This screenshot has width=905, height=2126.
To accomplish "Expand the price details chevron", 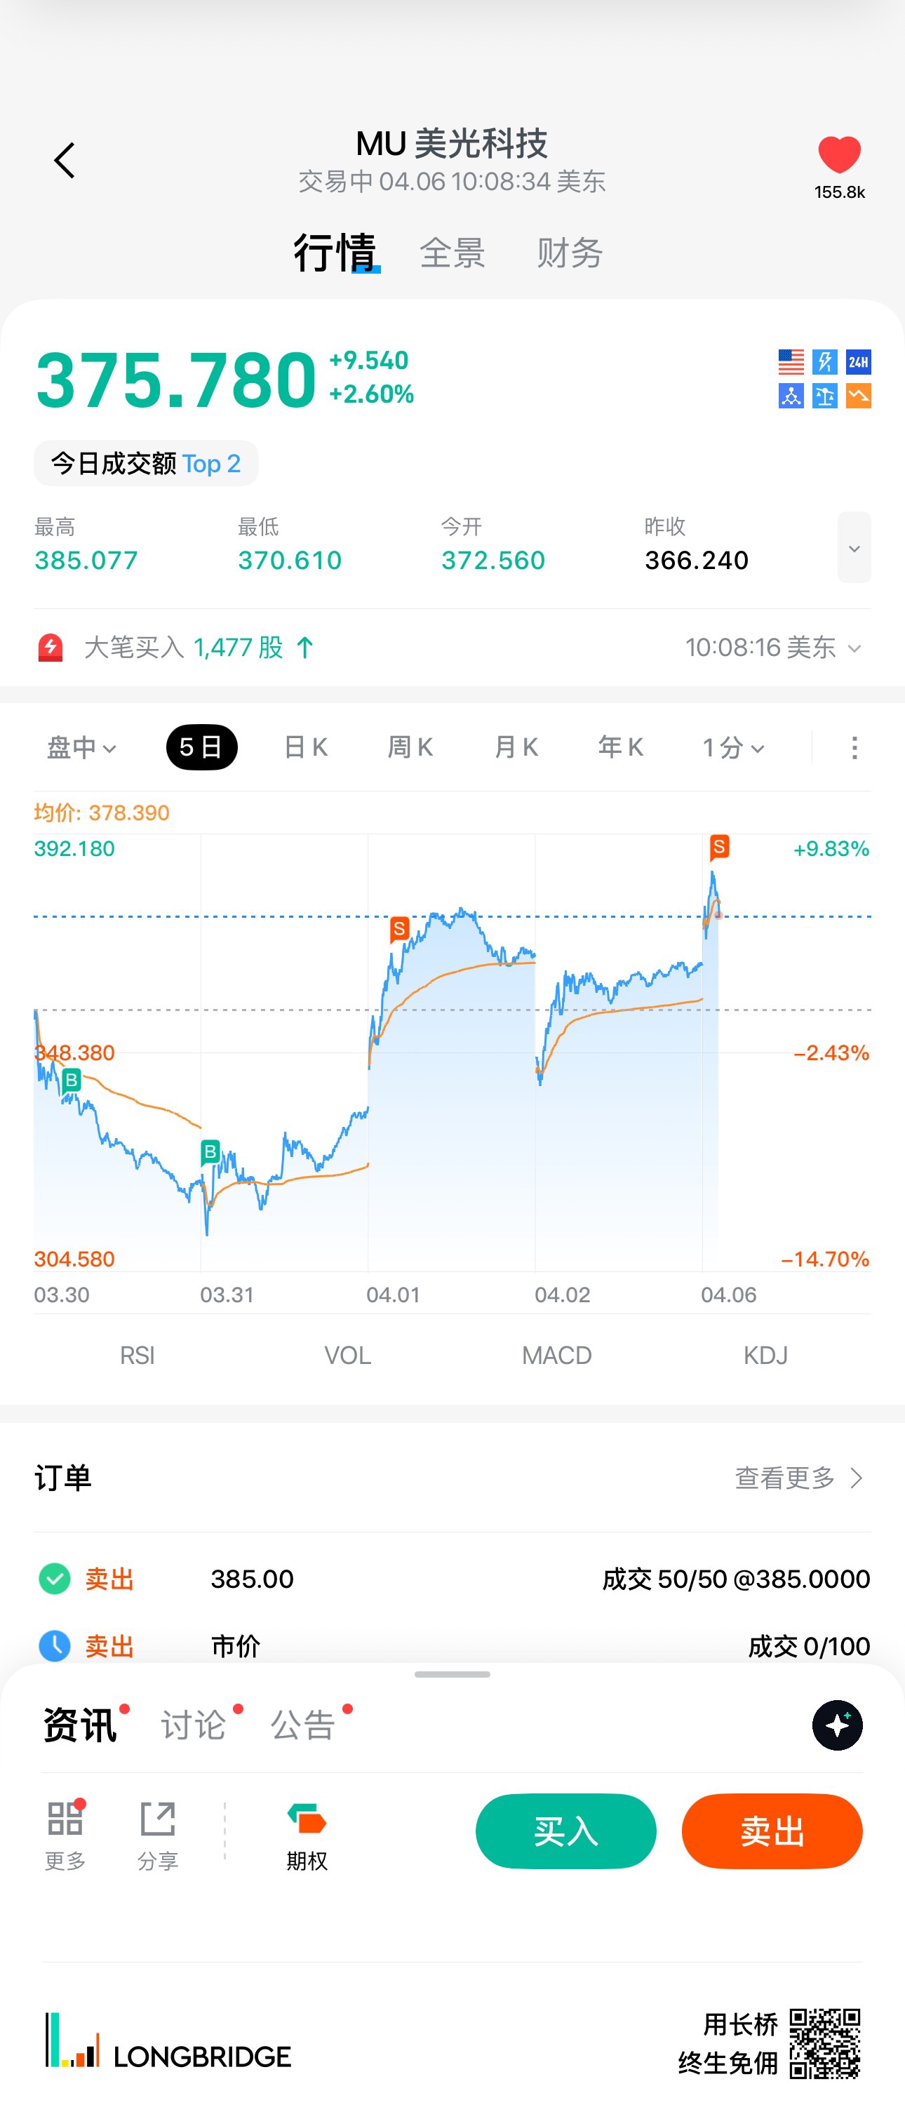I will (854, 548).
